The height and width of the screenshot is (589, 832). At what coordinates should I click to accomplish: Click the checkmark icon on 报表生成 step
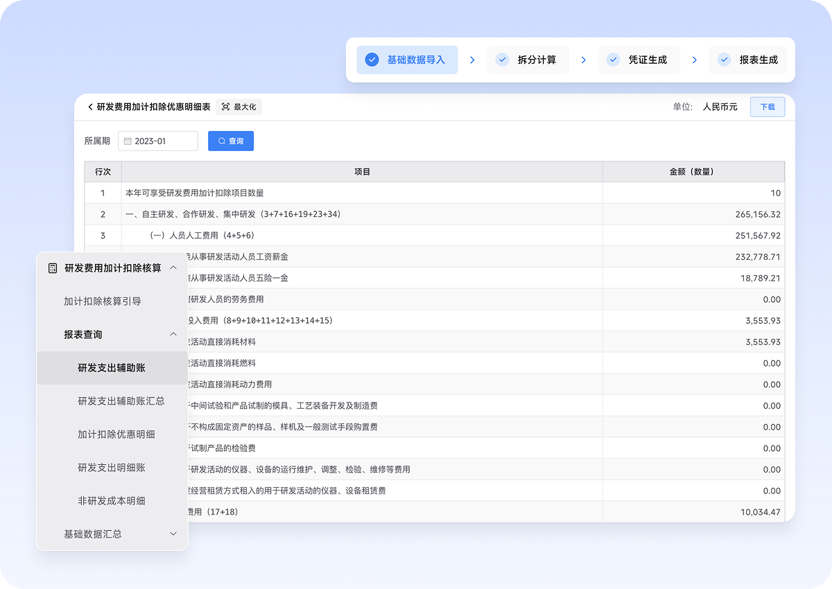click(724, 60)
